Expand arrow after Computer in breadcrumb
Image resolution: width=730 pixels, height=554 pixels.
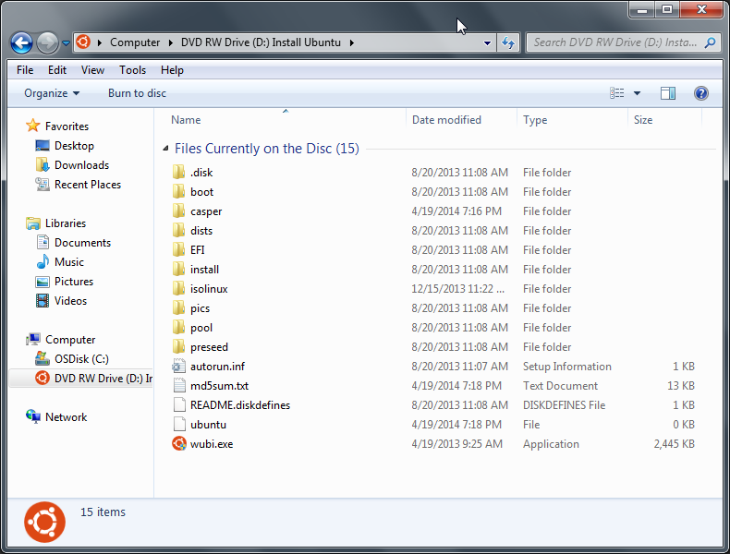click(170, 42)
